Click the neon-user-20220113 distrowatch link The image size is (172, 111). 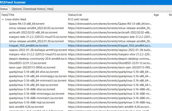tap(110, 68)
